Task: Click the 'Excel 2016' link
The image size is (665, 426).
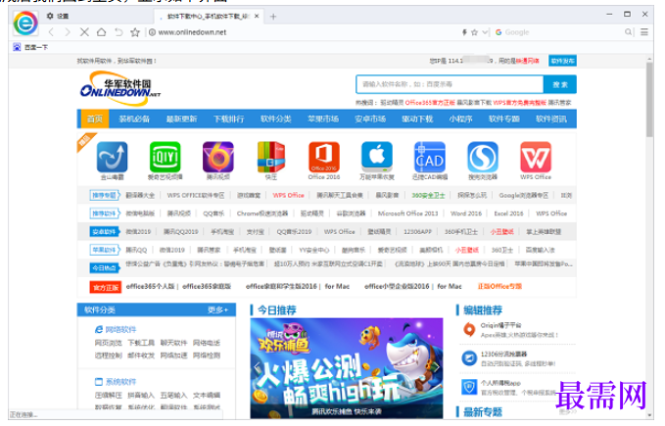Action: click(x=508, y=213)
